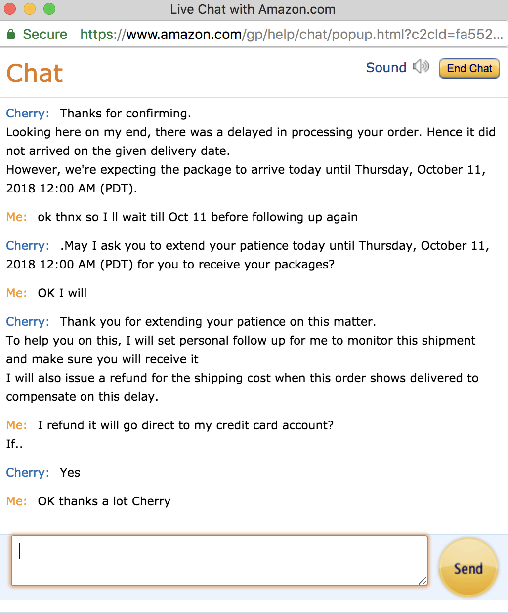Select the round gold Send icon

(467, 568)
